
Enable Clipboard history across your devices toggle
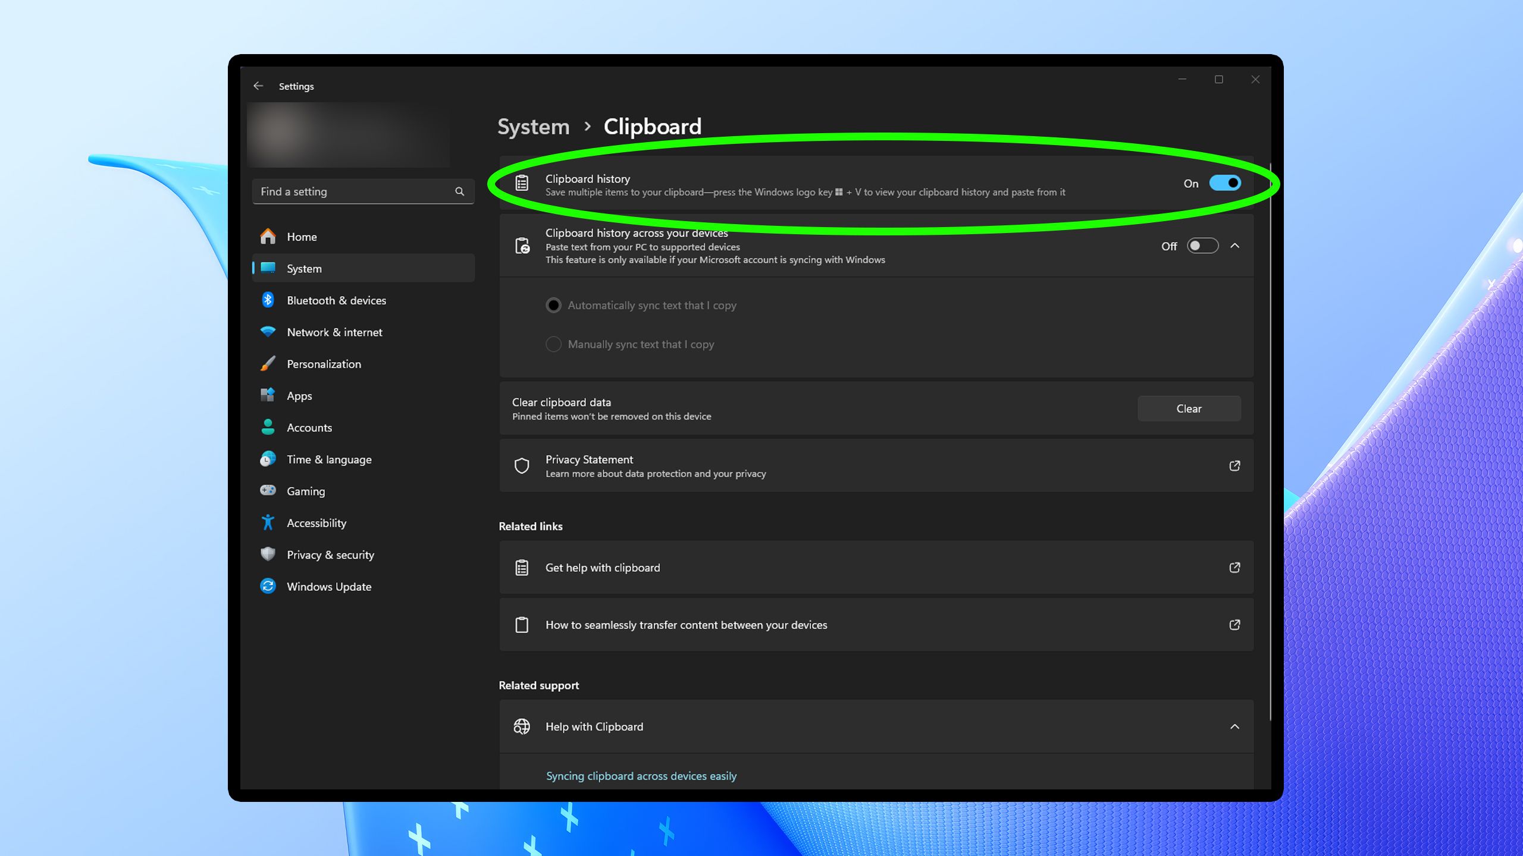(x=1202, y=246)
